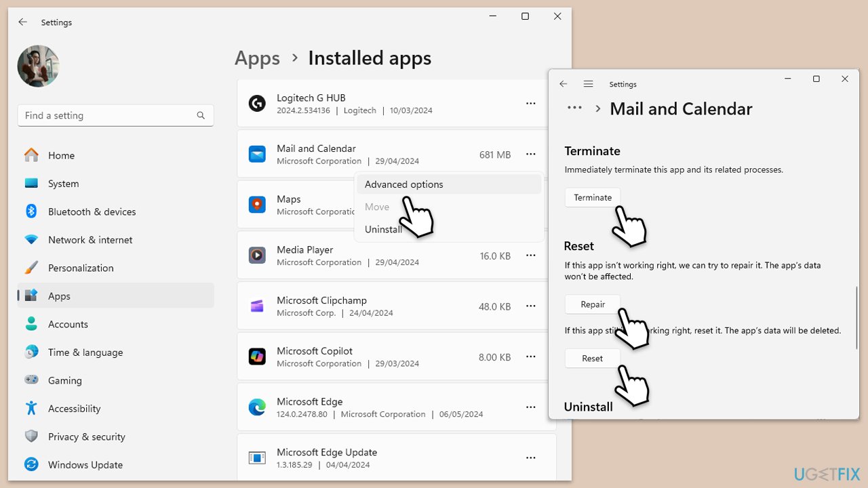Select Apps in the sidebar
Screen dimensions: 868x488
click(x=116, y=296)
